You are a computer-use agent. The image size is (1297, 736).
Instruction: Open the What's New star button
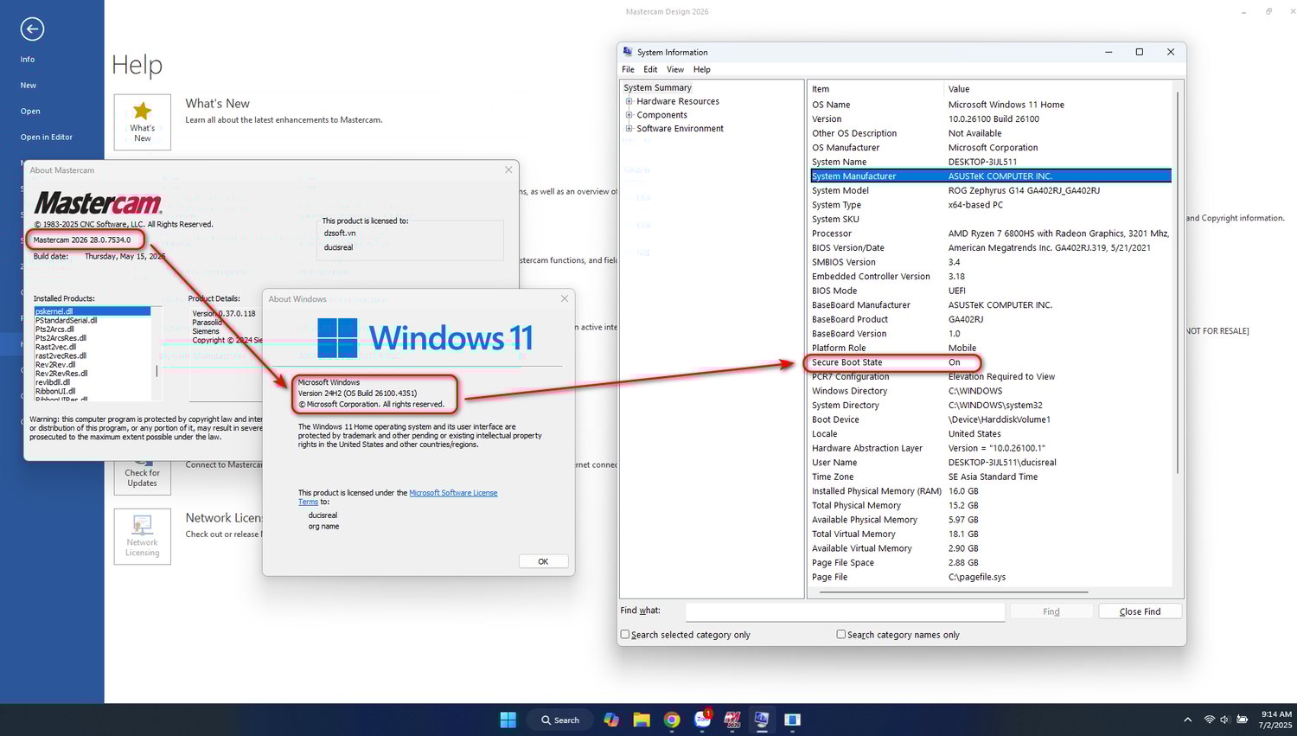(143, 122)
